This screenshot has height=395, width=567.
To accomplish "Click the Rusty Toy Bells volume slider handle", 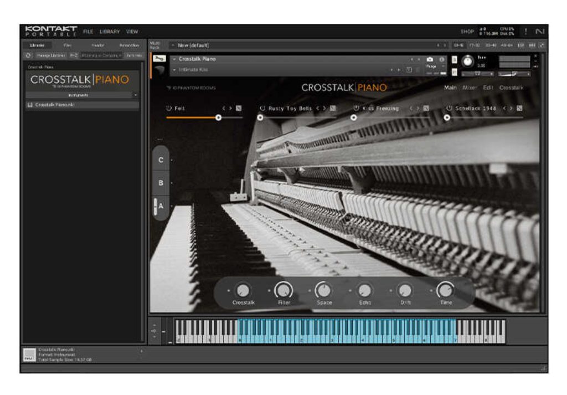I will 260,117.
